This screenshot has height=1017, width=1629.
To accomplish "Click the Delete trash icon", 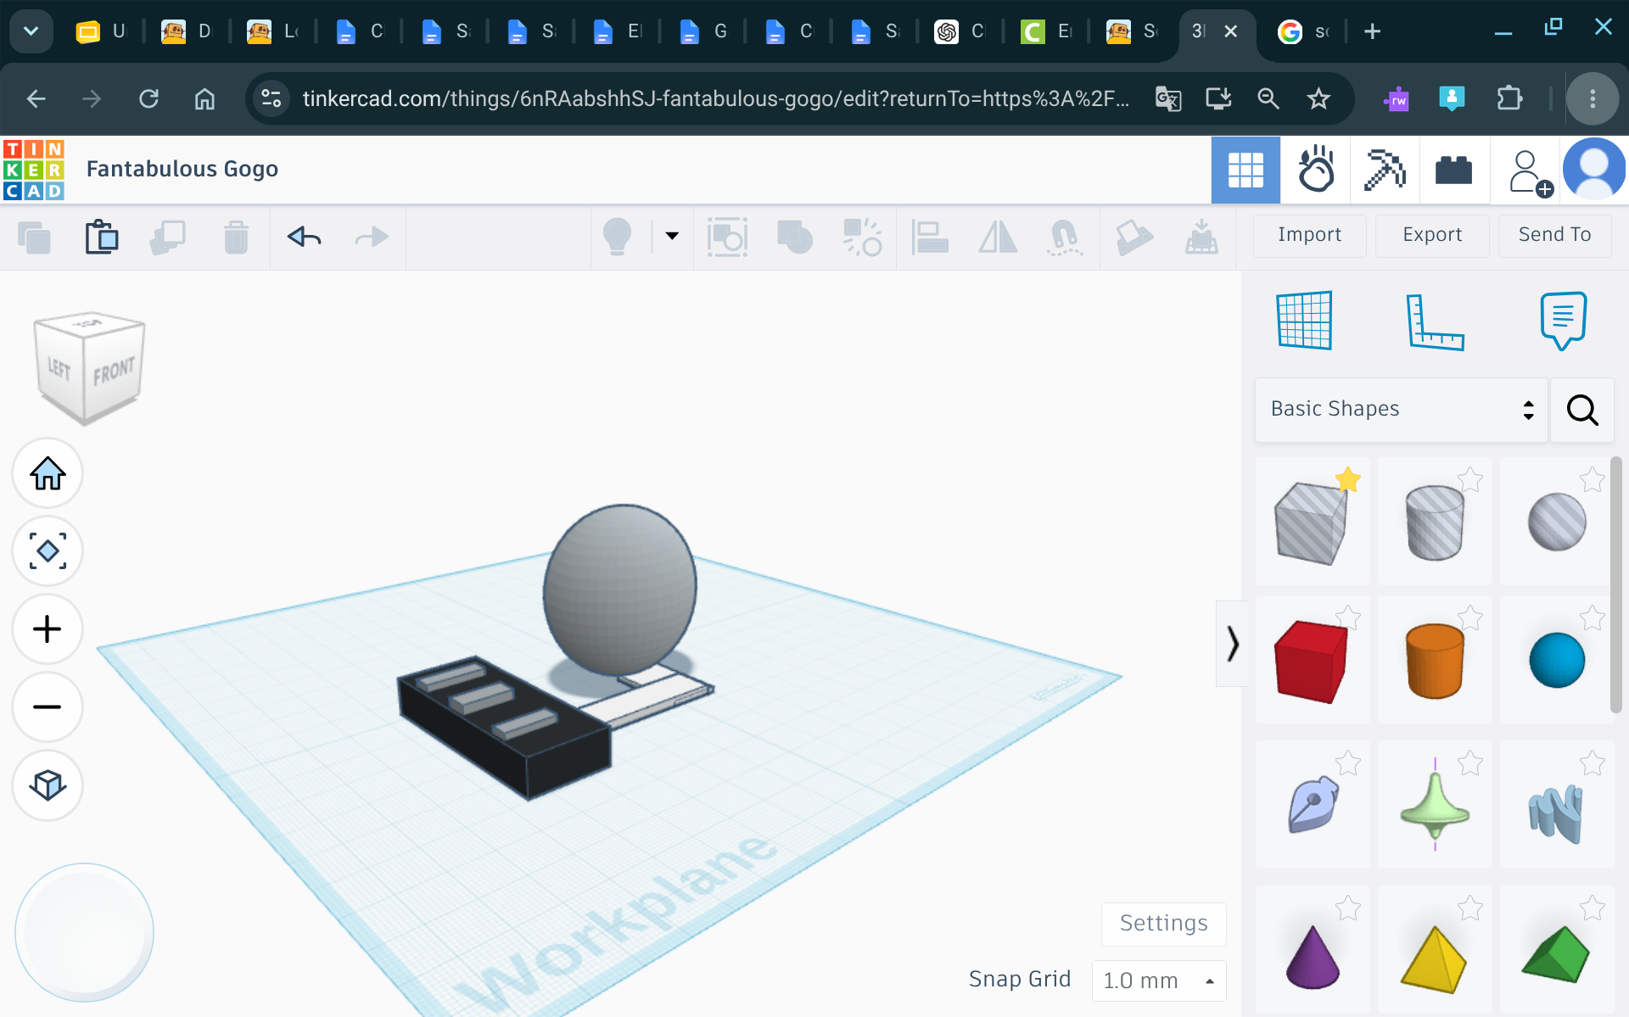I will [236, 237].
